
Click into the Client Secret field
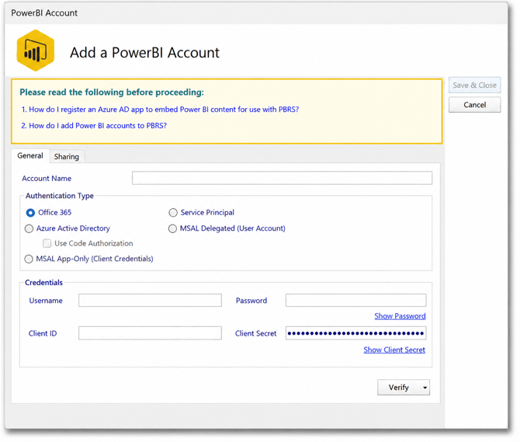(x=355, y=333)
